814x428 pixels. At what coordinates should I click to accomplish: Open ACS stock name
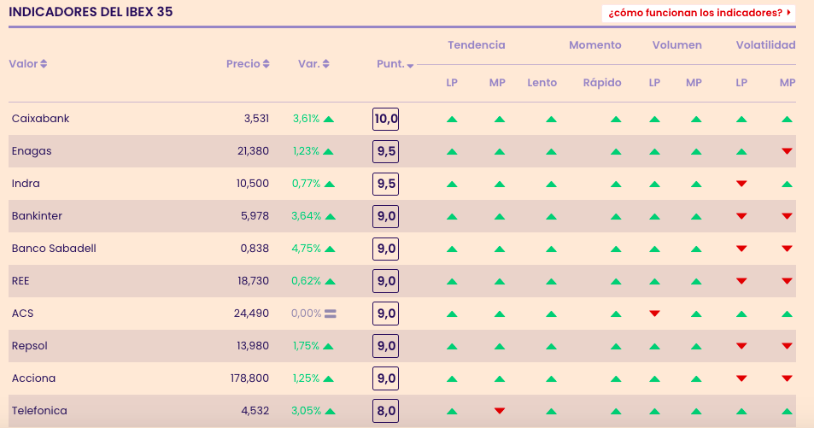pyautogui.click(x=22, y=314)
